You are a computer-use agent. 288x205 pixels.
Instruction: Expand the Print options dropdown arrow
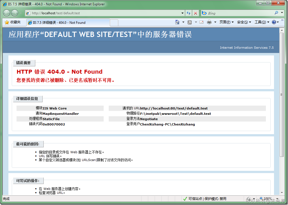[215, 22]
